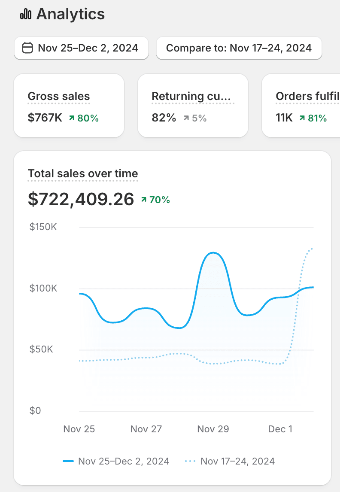This screenshot has width=340, height=492.
Task: Click the green arrow beside Gross sales 80%
Action: [72, 118]
